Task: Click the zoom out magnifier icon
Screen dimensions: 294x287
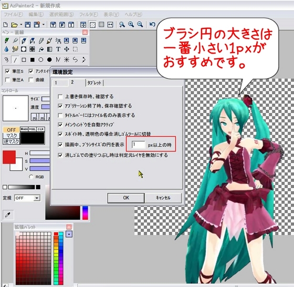Action: point(140,24)
